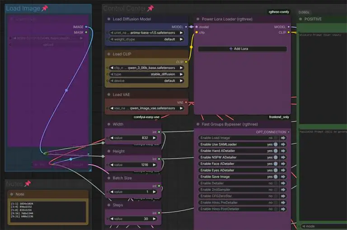Jump to NSFW ADetailer group arrow icon
This screenshot has width=347, height=230.
(x=283, y=157)
